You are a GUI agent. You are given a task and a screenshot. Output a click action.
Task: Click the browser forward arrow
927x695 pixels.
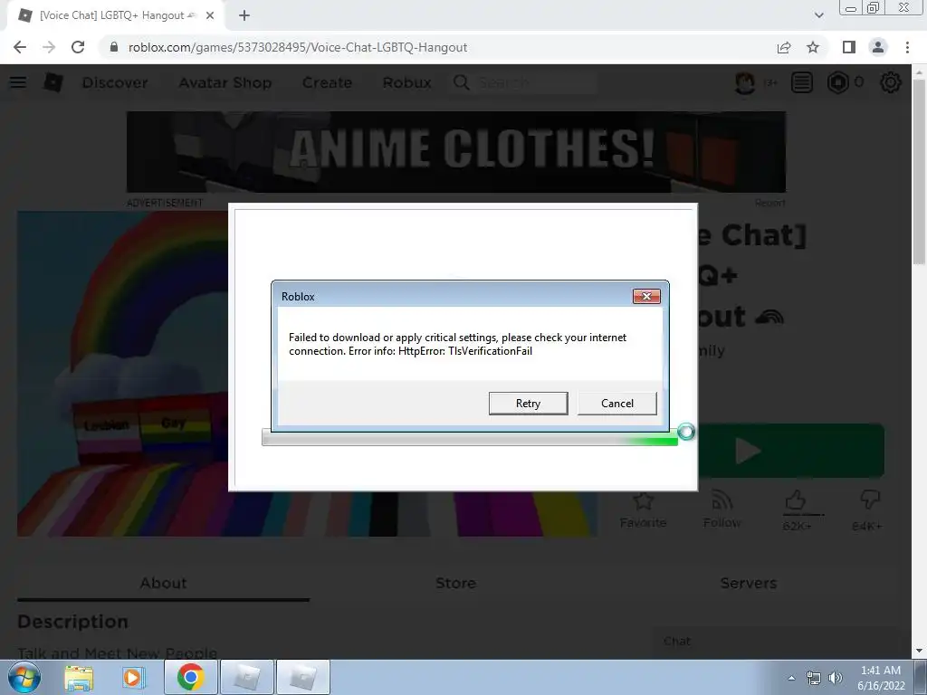click(49, 47)
